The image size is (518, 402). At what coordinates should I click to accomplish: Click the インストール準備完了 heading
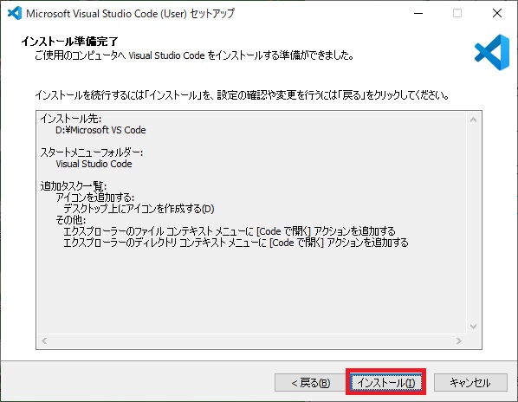(x=69, y=42)
